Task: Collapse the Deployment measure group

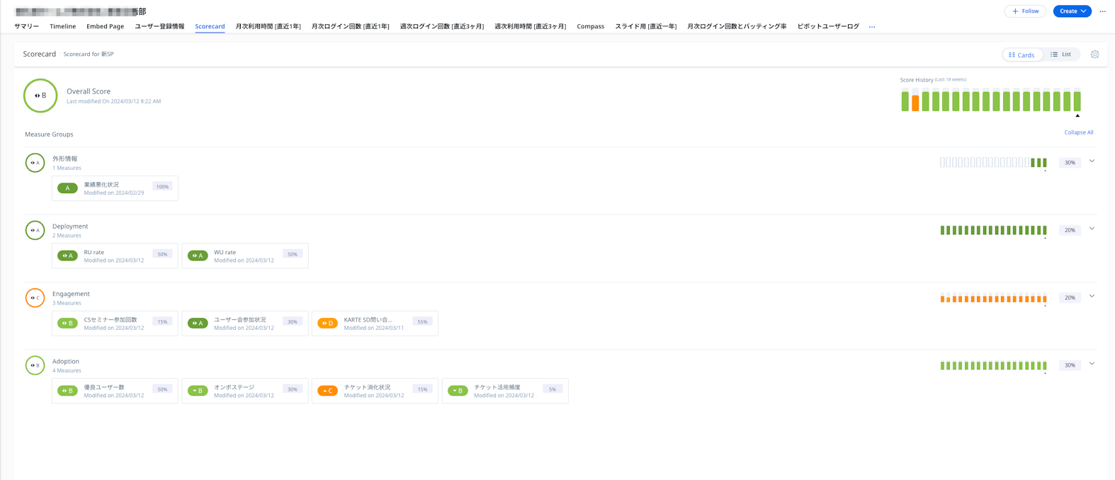Action: point(1092,229)
